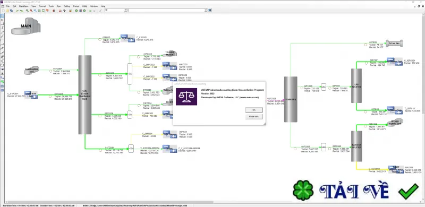Image resolution: width=425 pixels, height=207 pixels.
Task: Click the meter circle on stream 01FC007
Action: click(x=50, y=71)
